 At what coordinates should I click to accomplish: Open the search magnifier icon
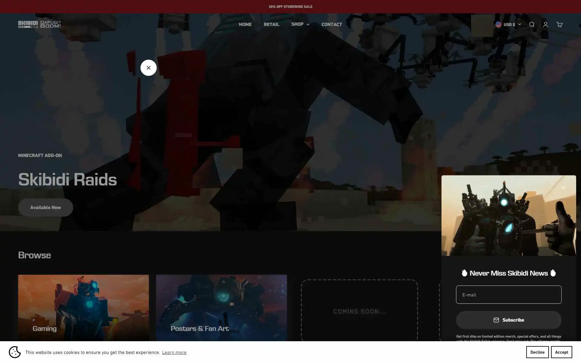click(532, 25)
